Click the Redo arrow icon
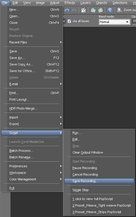This screenshot has width=136, height=217. click(74, 10)
